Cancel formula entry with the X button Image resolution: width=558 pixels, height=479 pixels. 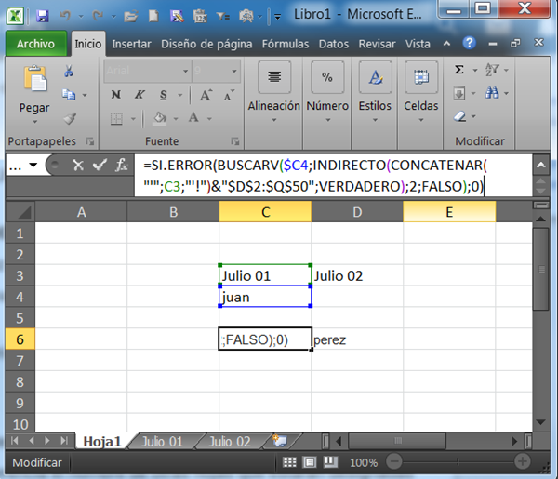78,166
